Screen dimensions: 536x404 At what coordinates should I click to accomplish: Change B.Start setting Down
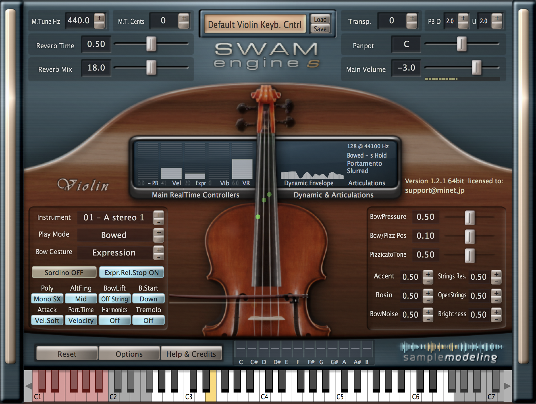tap(149, 299)
